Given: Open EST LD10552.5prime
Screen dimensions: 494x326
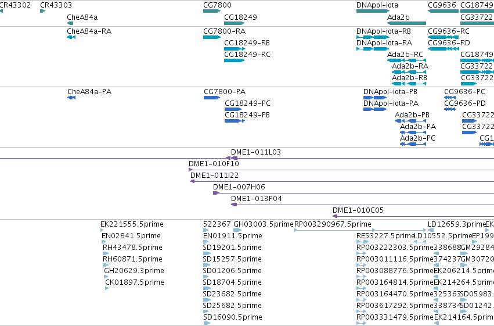Looking at the screenshot, I should tap(443, 236).
